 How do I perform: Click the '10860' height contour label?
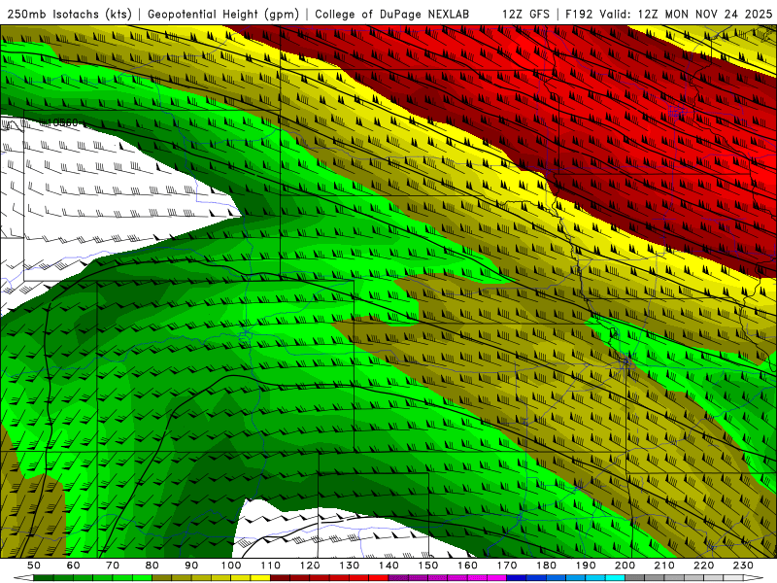coord(61,122)
